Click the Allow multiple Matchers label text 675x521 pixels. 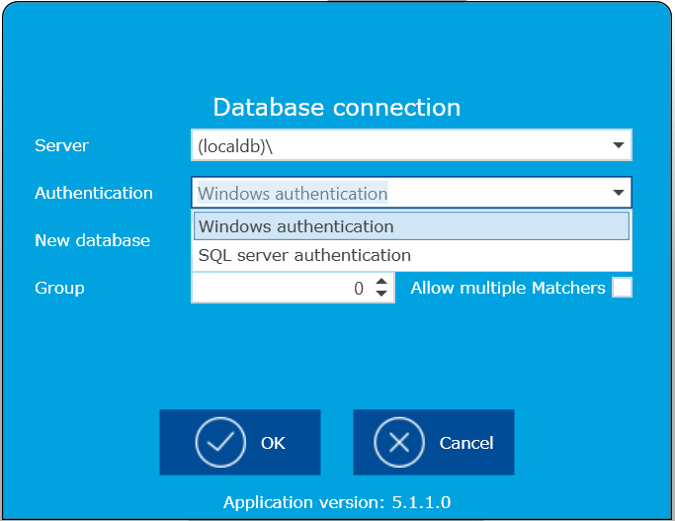(508, 288)
